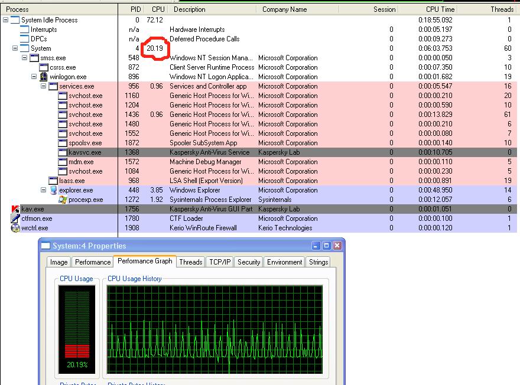This screenshot has height=385, width=520.
Task: Click the System:4 Properties title bar icon
Action: click(x=45, y=246)
